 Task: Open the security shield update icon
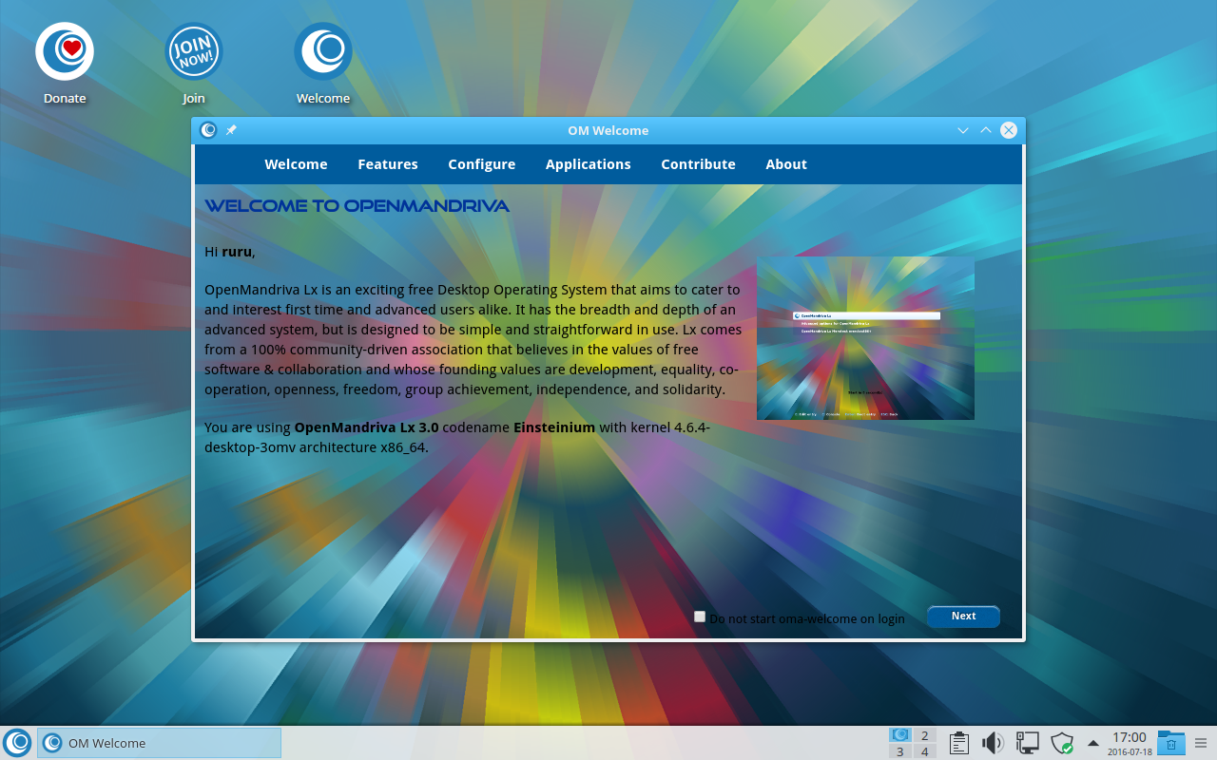click(1061, 743)
